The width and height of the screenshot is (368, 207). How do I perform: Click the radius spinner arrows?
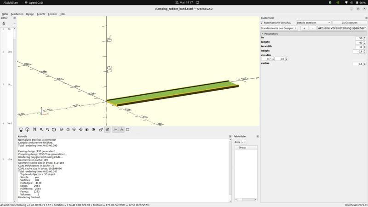point(365,64)
